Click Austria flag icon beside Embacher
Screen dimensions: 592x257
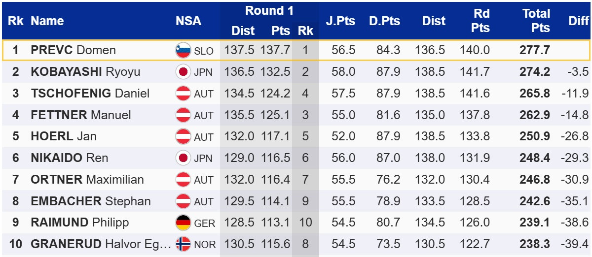click(x=183, y=201)
